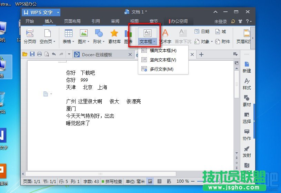Open the skin shirt icon in title bar
This screenshot has height=193, width=281.
point(240,21)
